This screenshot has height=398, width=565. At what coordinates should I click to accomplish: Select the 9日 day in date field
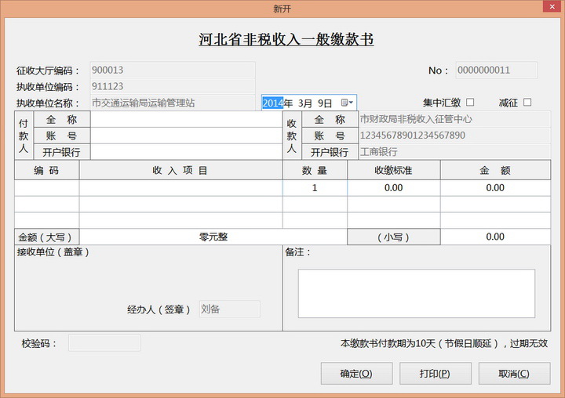click(325, 103)
